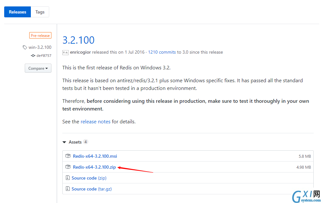Screen dimensions: 323x203
Task: Click the Pre-release label badge
Action: [40, 35]
